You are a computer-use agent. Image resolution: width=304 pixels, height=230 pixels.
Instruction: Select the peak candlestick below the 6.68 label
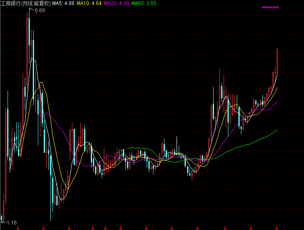pos(29,38)
